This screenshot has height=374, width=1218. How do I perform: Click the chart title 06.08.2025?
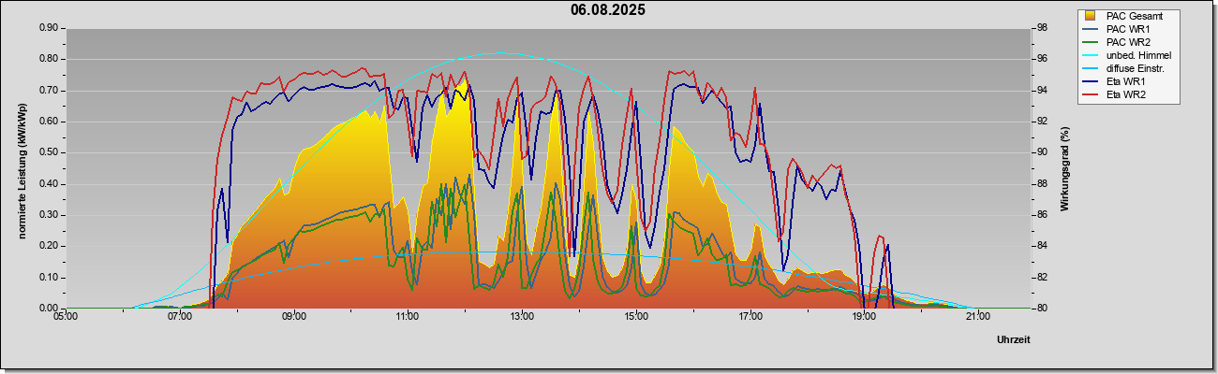(x=607, y=10)
